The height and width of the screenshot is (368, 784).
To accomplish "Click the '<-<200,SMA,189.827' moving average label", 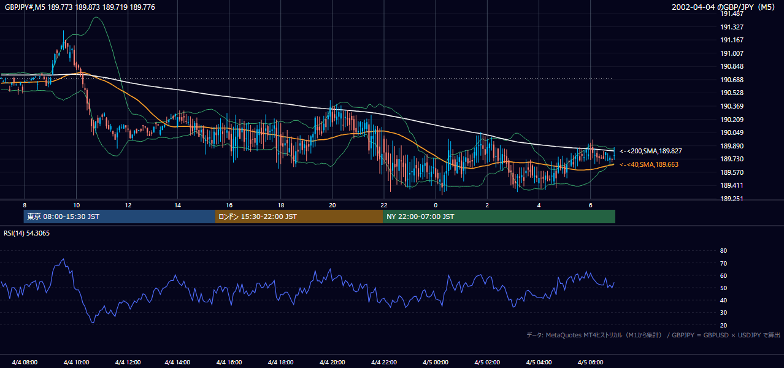I will coord(651,151).
